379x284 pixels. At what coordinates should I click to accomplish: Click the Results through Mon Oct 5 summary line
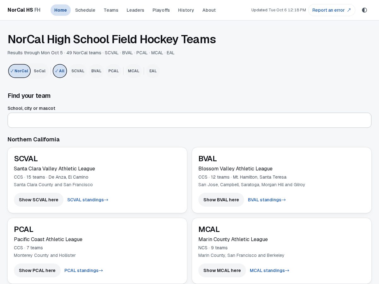point(91,53)
